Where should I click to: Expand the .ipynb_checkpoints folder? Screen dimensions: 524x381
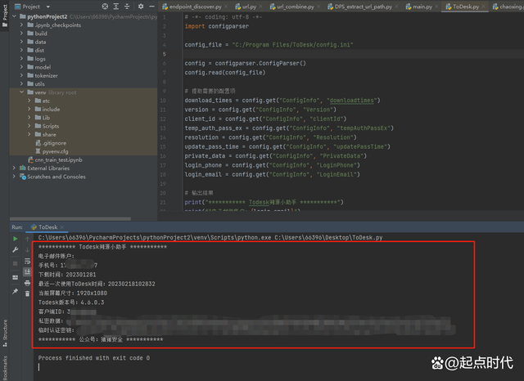pyautogui.click(x=22, y=25)
